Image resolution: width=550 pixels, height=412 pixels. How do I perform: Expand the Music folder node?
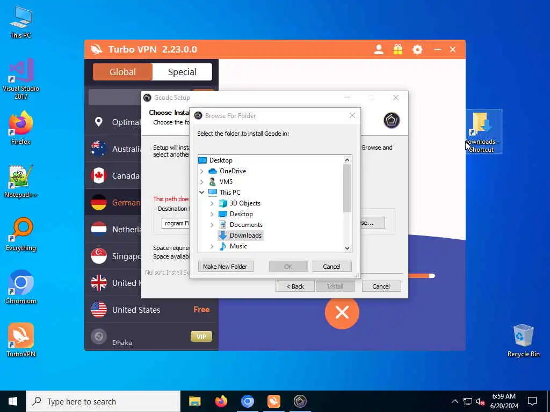(x=212, y=246)
